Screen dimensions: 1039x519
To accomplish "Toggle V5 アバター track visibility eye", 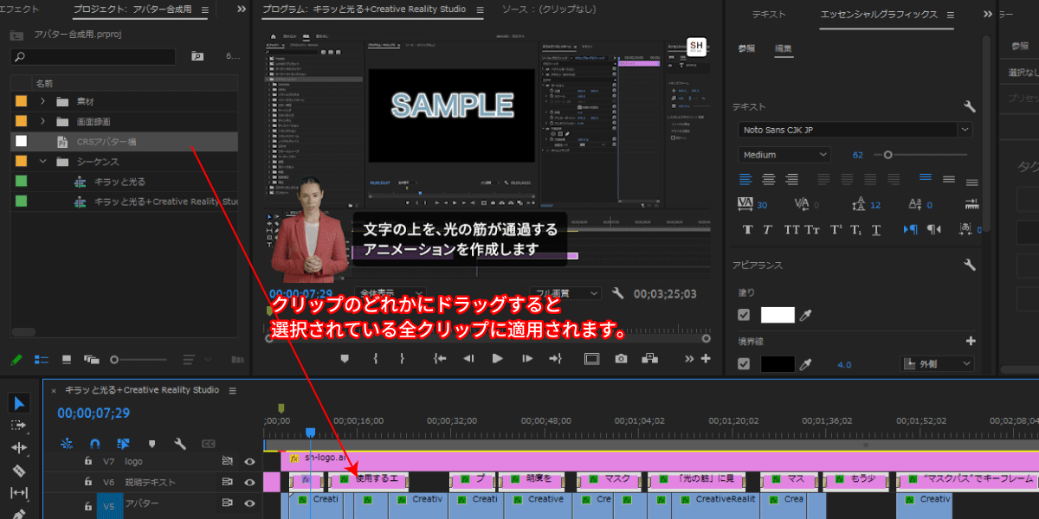I will 249,503.
